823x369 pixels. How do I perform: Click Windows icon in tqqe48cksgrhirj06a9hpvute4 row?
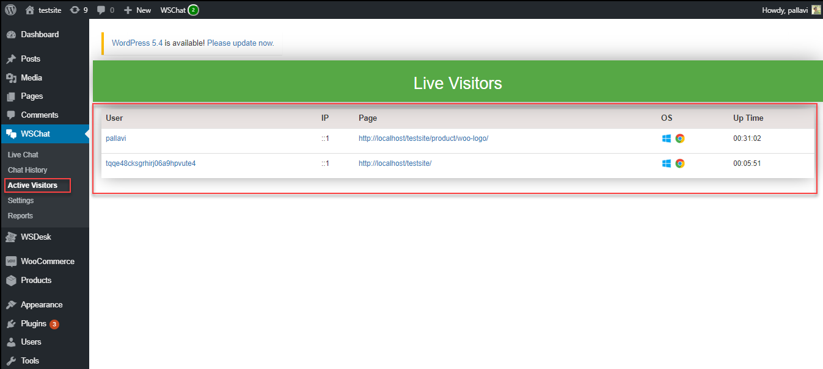666,163
